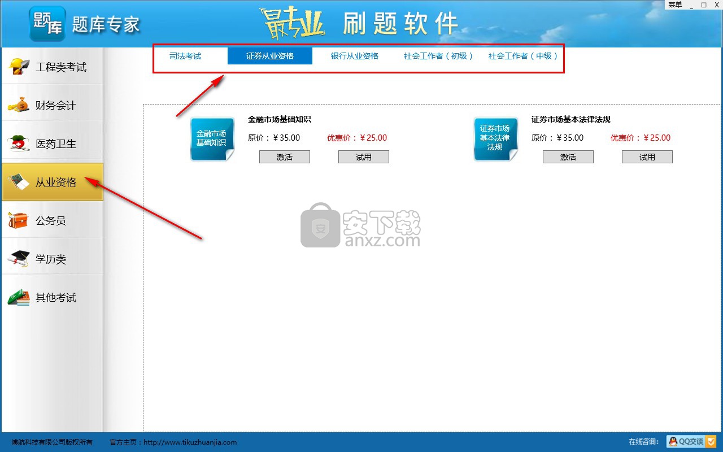Viewport: 723px width, 452px height.
Task: Open official homepage link www.tikuzhuanjia.com
Action: pos(190,442)
